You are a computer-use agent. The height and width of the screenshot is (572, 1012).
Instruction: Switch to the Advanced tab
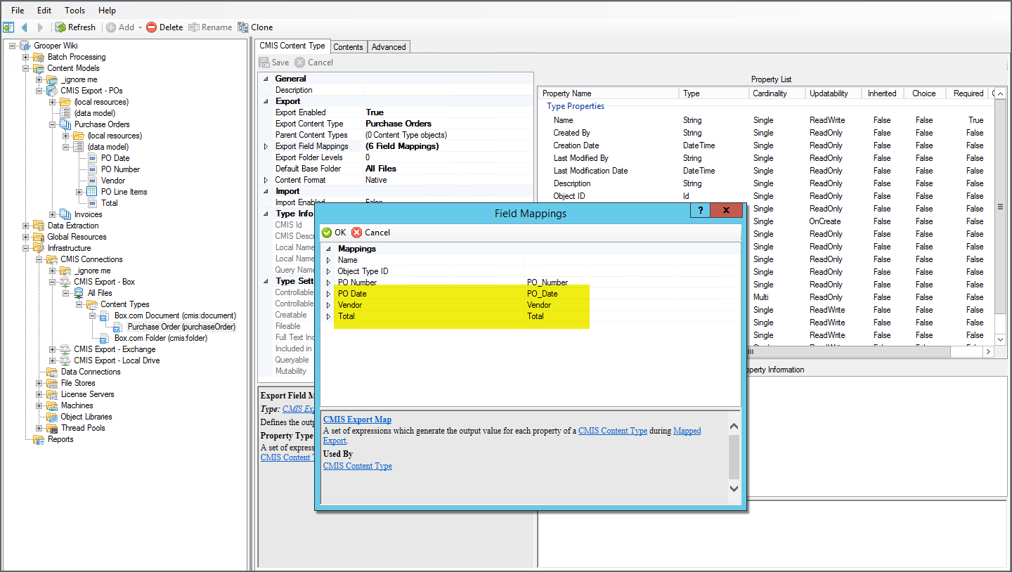tap(389, 47)
